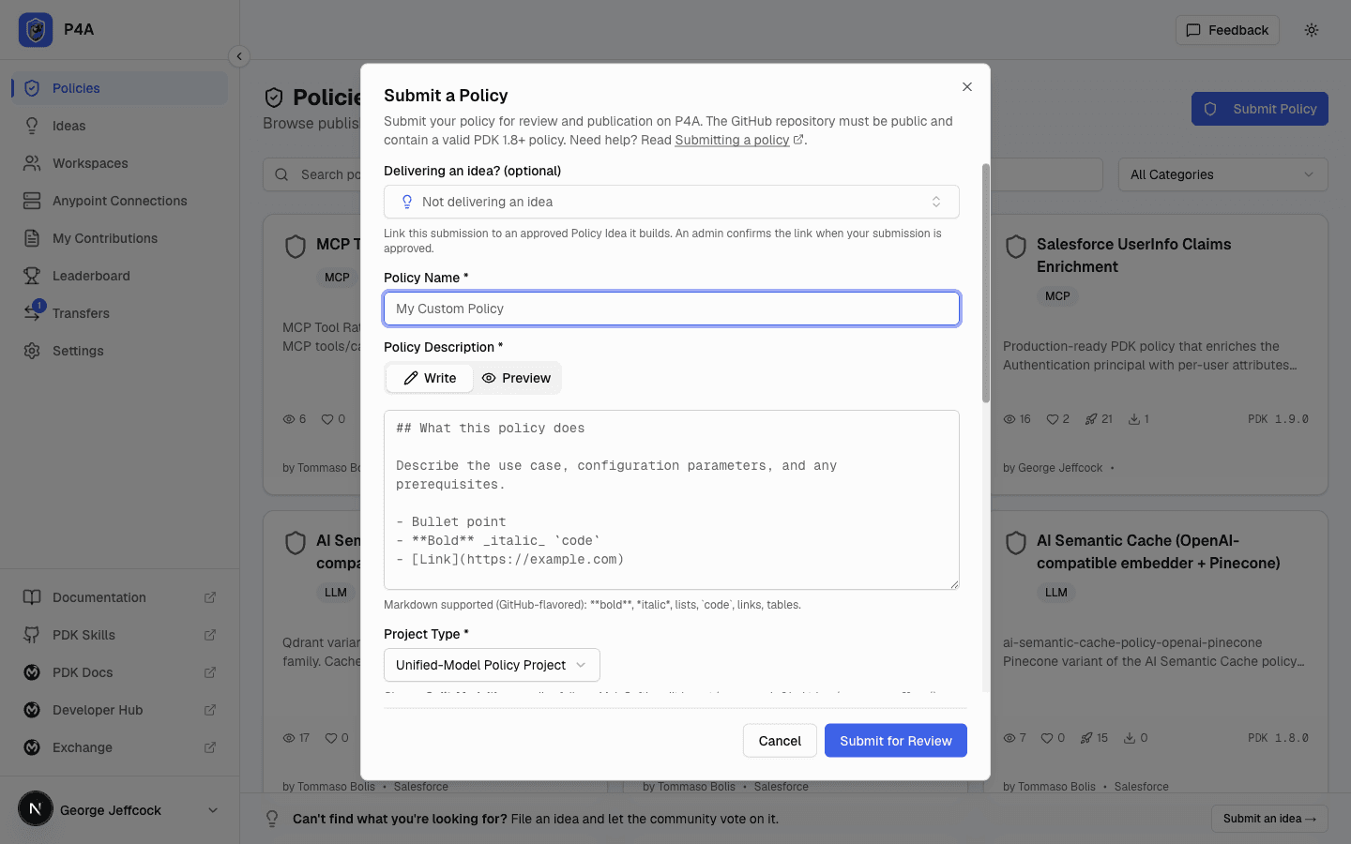Click the Exchange MuleSoft icon
1351x844 pixels.
[32, 747]
